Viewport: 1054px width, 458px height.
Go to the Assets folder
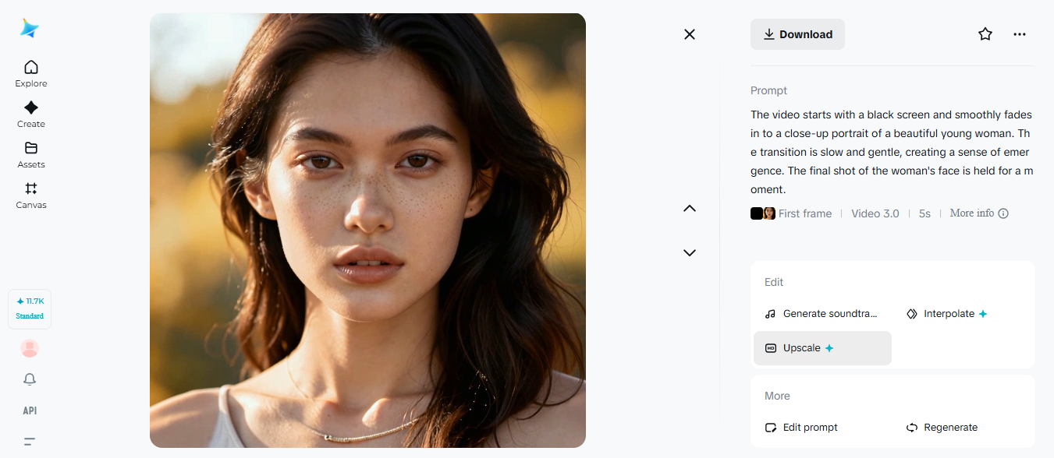31,154
